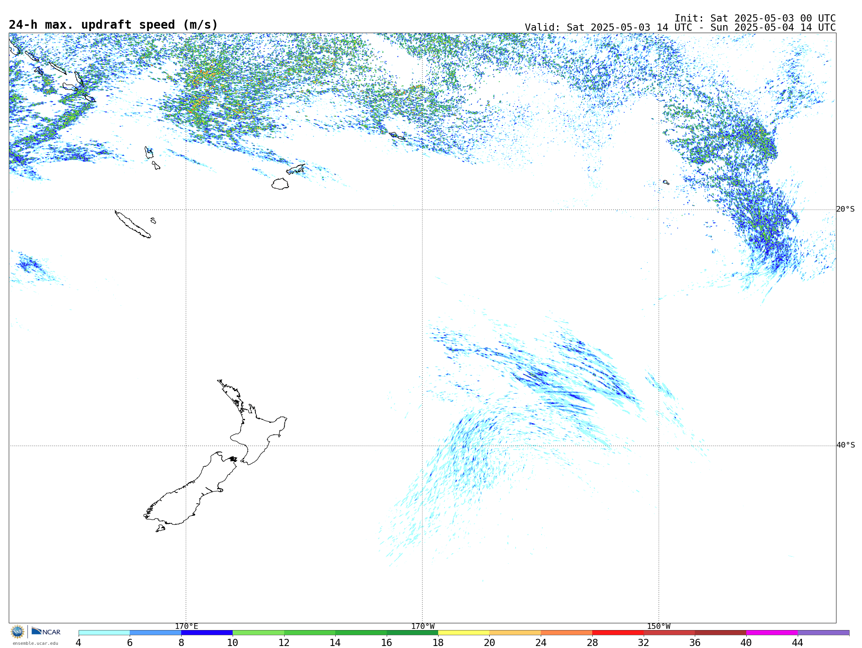Click colorbar tick label '16'
Viewport: 862px width, 648px height.
tap(387, 642)
